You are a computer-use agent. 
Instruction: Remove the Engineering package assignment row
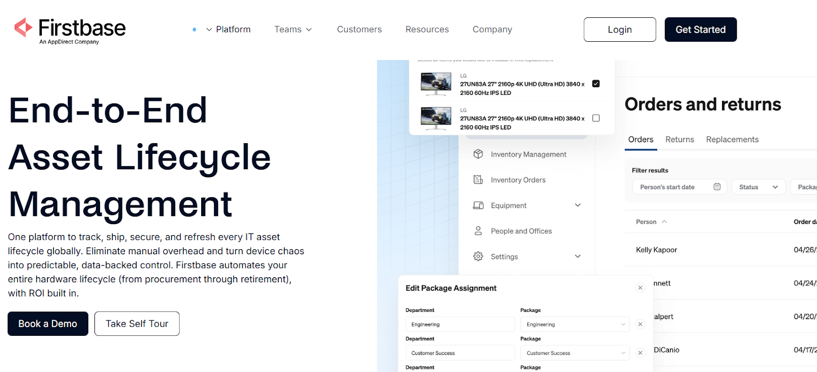(x=640, y=324)
